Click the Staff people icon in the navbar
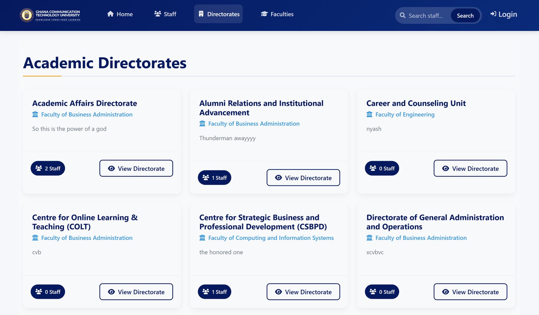Image resolution: width=539 pixels, height=315 pixels. 158,14
